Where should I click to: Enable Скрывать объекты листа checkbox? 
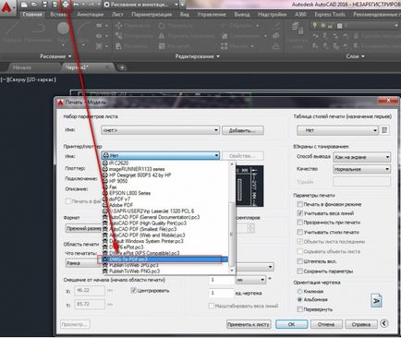[299, 251]
